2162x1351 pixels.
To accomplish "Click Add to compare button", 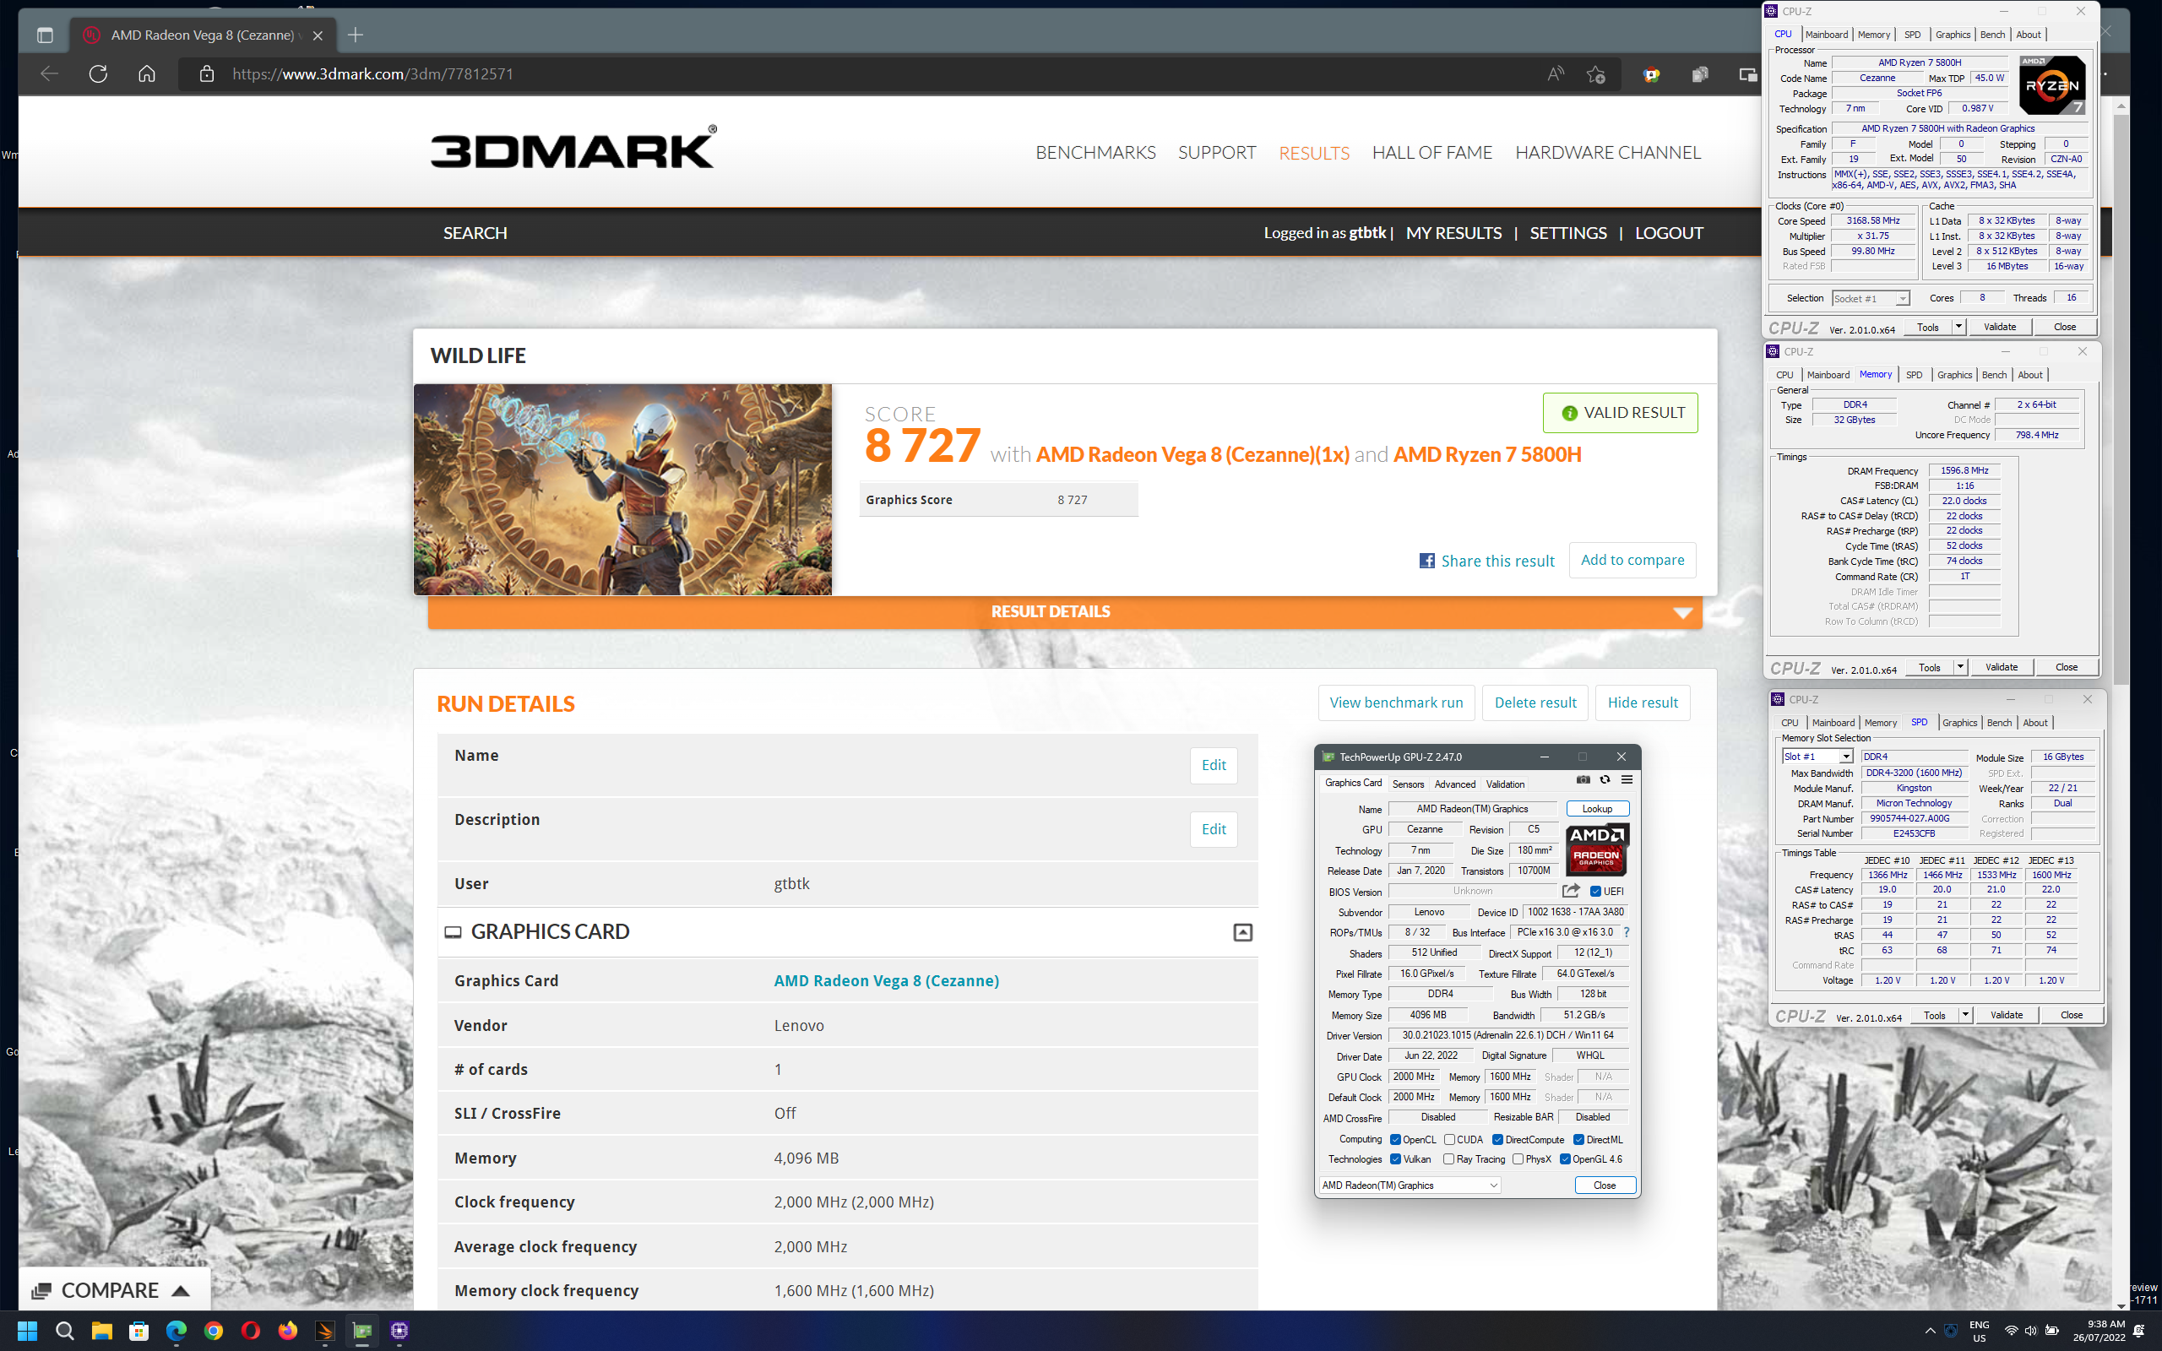I will (1632, 559).
